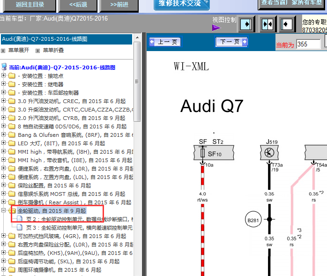327x276 pixels.
Task: Click folder icon of 可加热式挡风玻璃 (4GR)
Action: pos(12,236)
